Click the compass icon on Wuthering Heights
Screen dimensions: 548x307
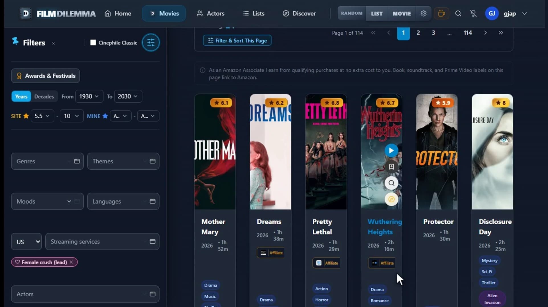click(391, 199)
